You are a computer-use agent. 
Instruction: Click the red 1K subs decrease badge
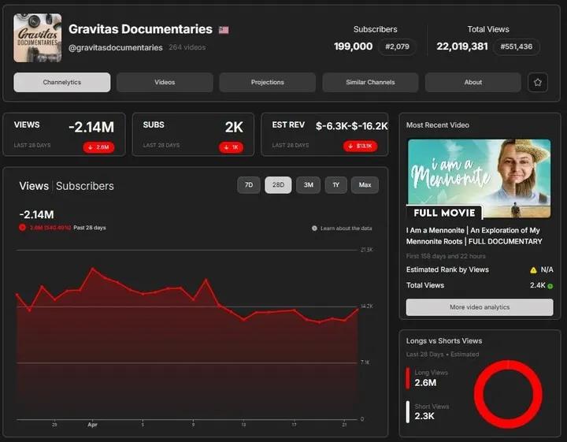(231, 147)
